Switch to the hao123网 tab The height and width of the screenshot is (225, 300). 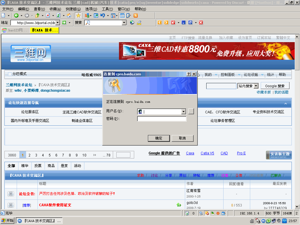click(15, 30)
